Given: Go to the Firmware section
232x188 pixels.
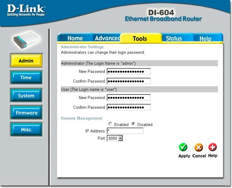Looking at the screenshot, I should tap(26, 113).
